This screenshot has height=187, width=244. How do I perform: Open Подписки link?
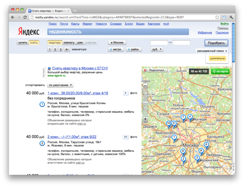coord(222,33)
